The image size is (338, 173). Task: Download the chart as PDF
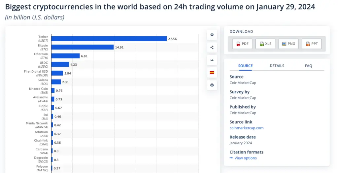tap(242, 44)
